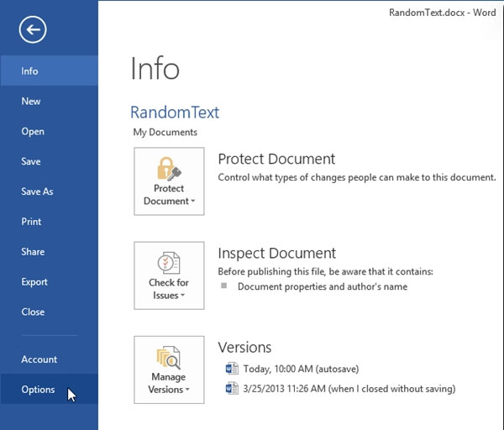Click the back arrow circle button
The width and height of the screenshot is (504, 430).
pyautogui.click(x=33, y=29)
